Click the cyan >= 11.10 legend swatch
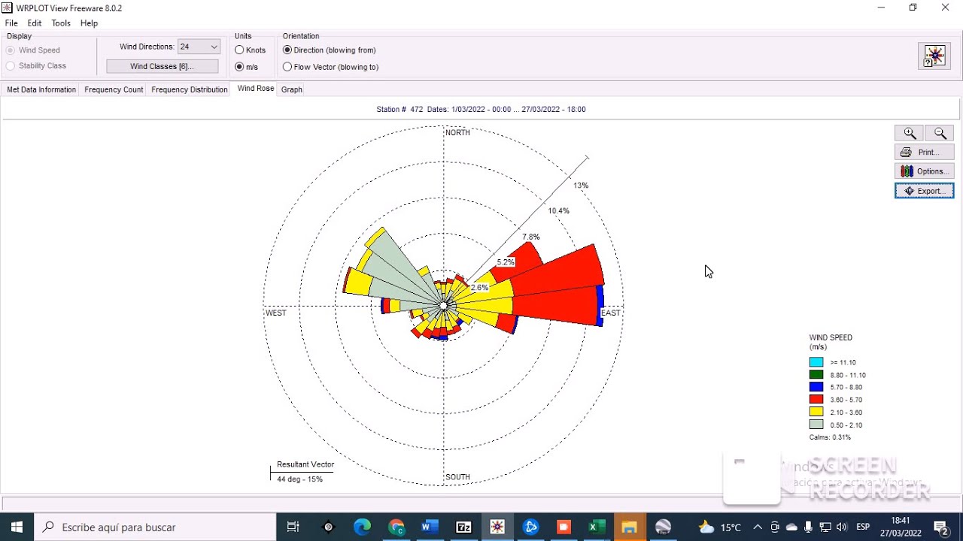 point(816,362)
